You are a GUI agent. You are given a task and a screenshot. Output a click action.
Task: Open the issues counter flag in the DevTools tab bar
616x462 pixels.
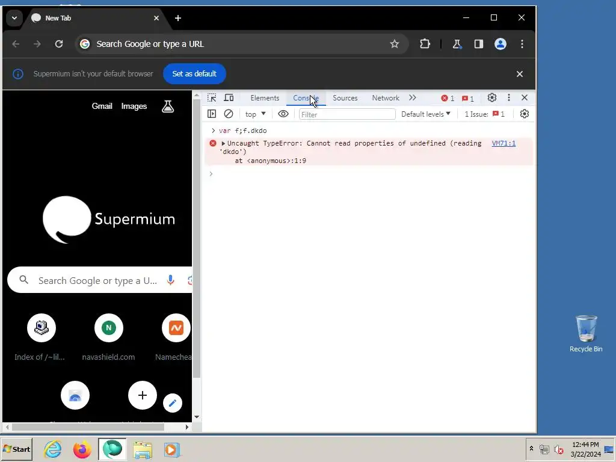[x=468, y=98]
